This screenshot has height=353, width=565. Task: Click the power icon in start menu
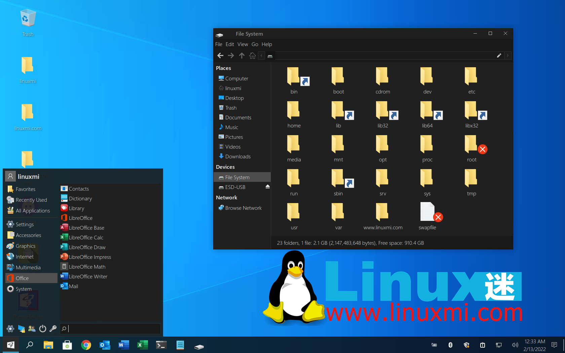pyautogui.click(x=42, y=328)
